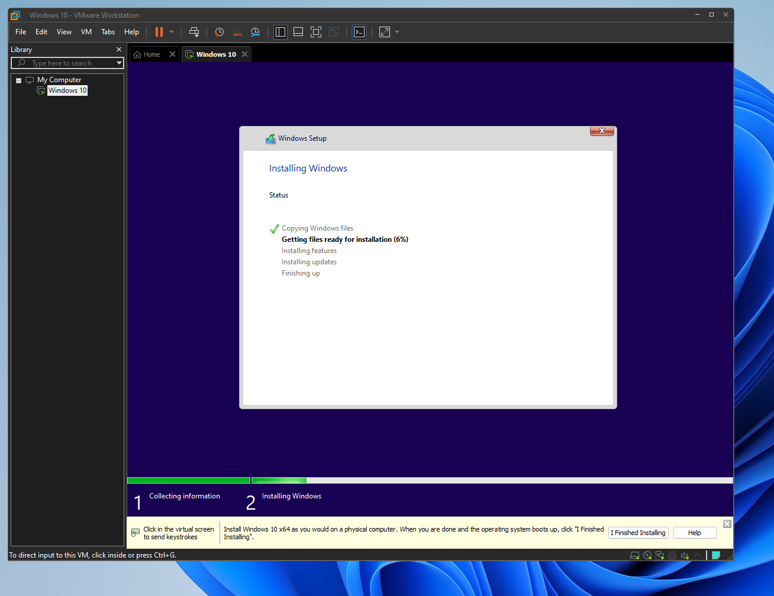Click the printer status icon
Screen dimensions: 774x596
(x=672, y=555)
